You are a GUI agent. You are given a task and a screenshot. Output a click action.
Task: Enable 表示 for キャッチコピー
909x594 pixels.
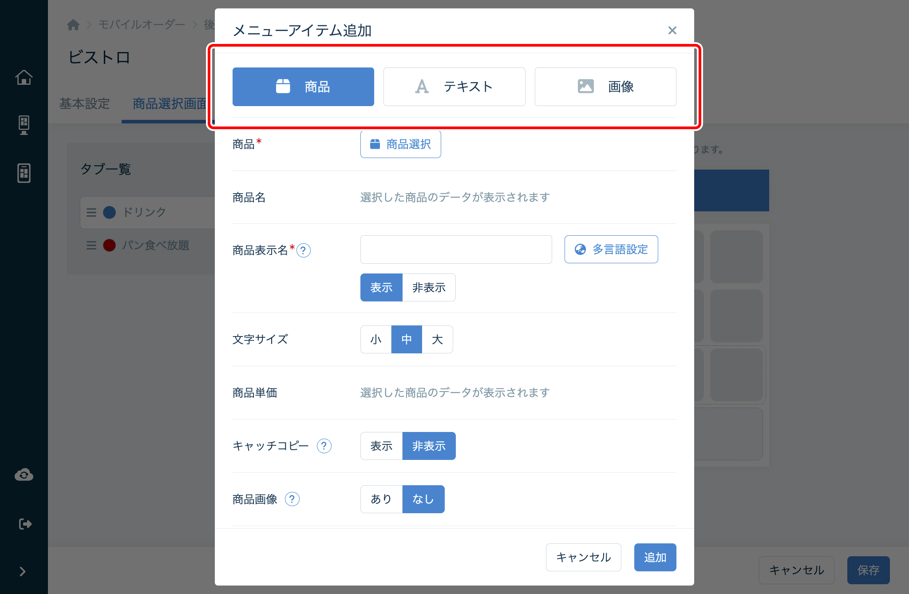pyautogui.click(x=381, y=446)
